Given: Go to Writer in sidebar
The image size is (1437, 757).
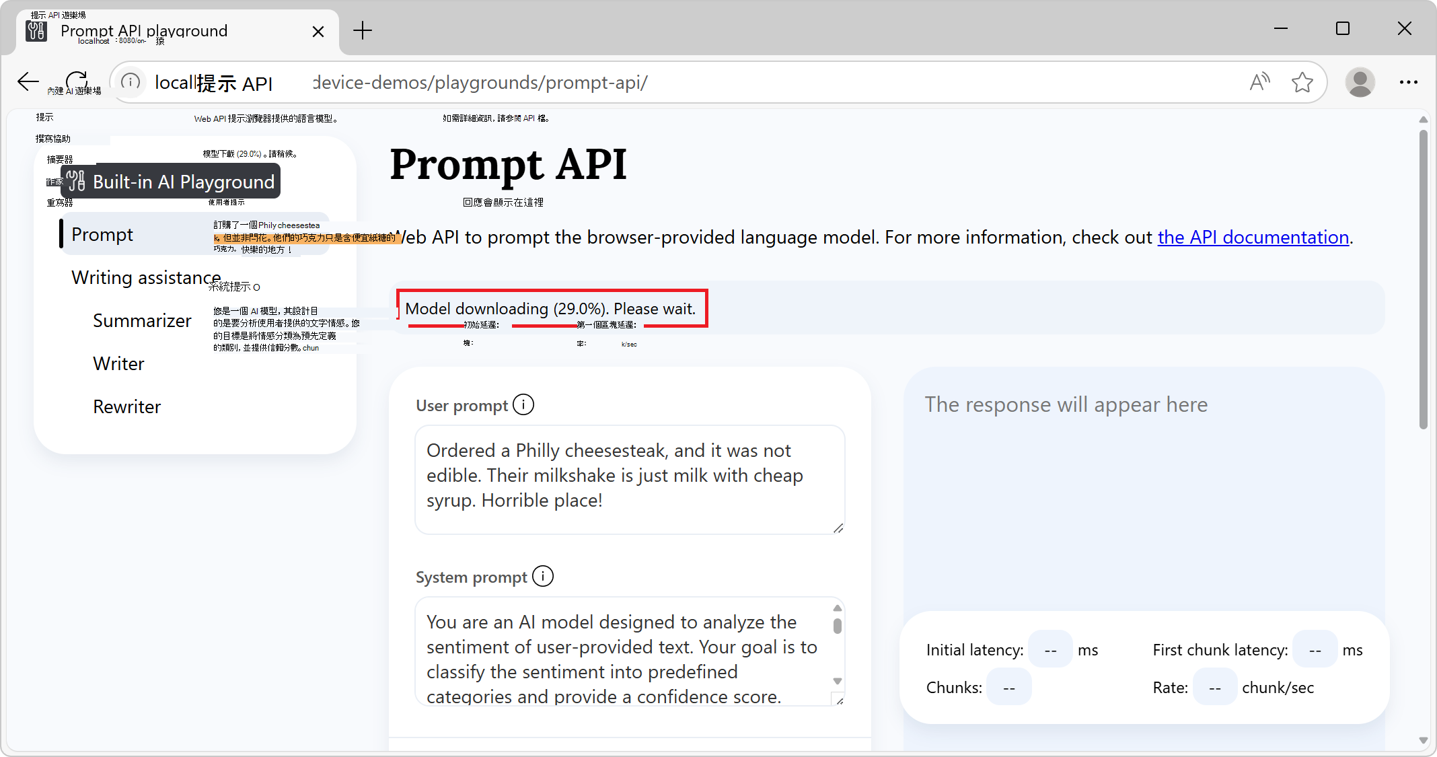Looking at the screenshot, I should point(118,363).
